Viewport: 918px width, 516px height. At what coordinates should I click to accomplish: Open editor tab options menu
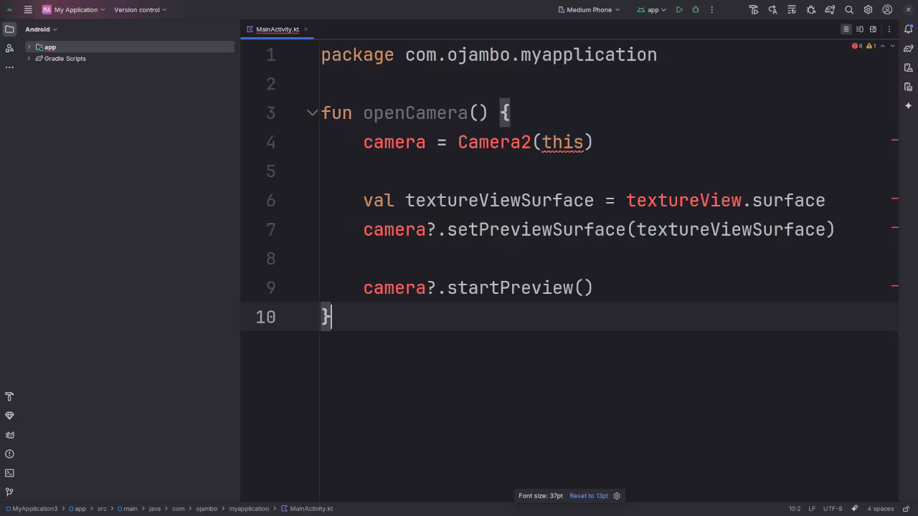pos(889,29)
